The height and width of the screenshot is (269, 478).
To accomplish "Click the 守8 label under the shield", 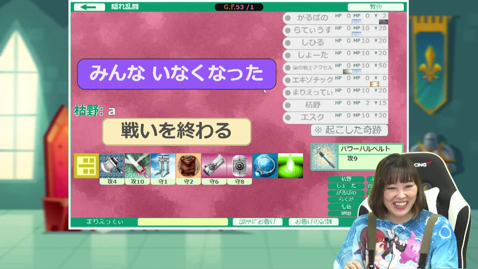I will 239,181.
